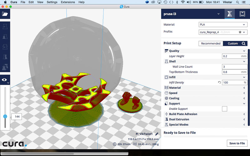Click the Shell section icon
Image resolution: width=250 pixels, height=156 pixels.
[166, 61]
